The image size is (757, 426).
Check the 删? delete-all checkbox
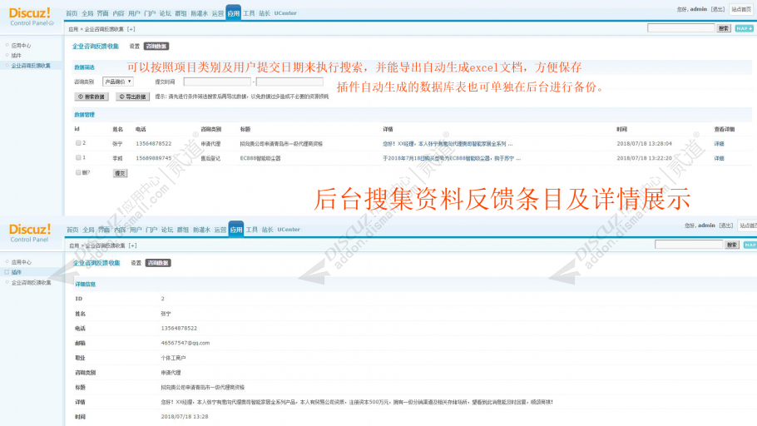[78, 172]
